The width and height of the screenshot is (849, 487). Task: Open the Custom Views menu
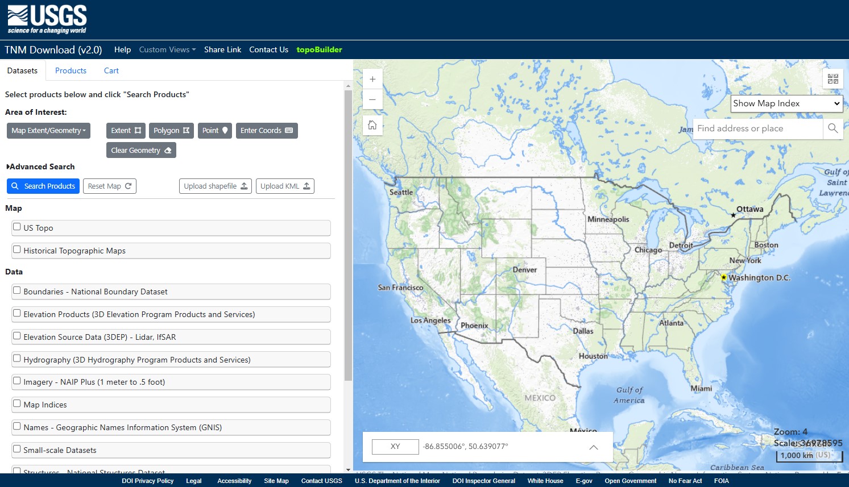pyautogui.click(x=167, y=49)
